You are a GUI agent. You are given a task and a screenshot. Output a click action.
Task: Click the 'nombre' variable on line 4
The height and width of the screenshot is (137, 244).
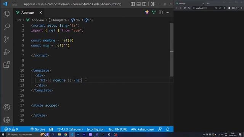(49, 40)
